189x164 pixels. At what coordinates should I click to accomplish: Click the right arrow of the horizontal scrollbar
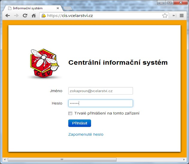click(x=184, y=160)
